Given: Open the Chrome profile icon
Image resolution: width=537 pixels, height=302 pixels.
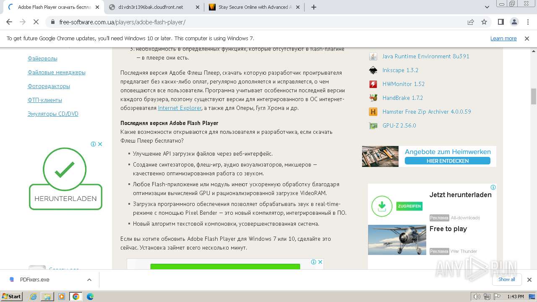Looking at the screenshot, I should (x=514, y=22).
